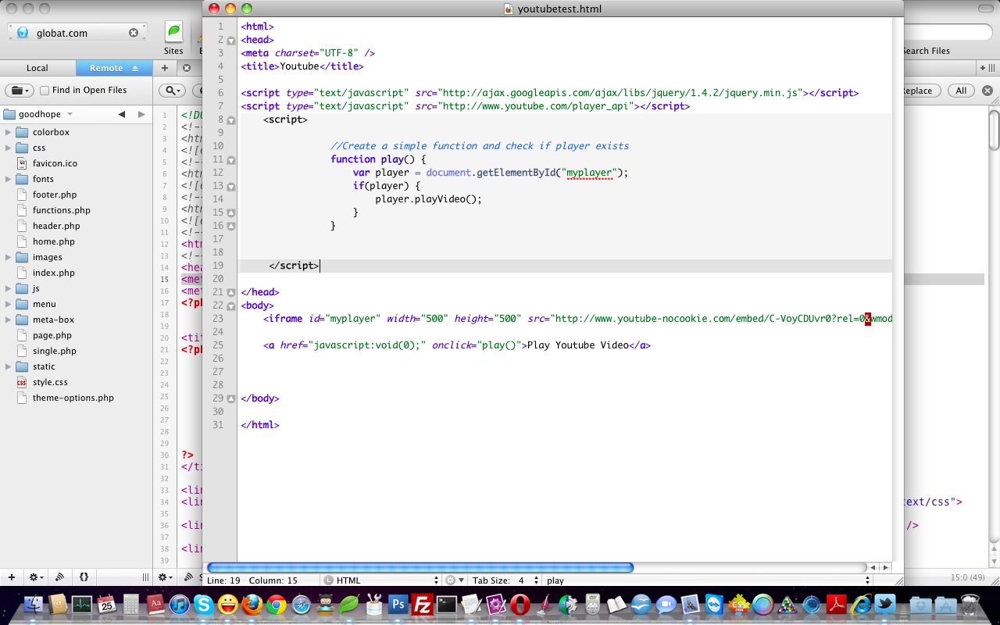Expand the css folder

(x=8, y=148)
